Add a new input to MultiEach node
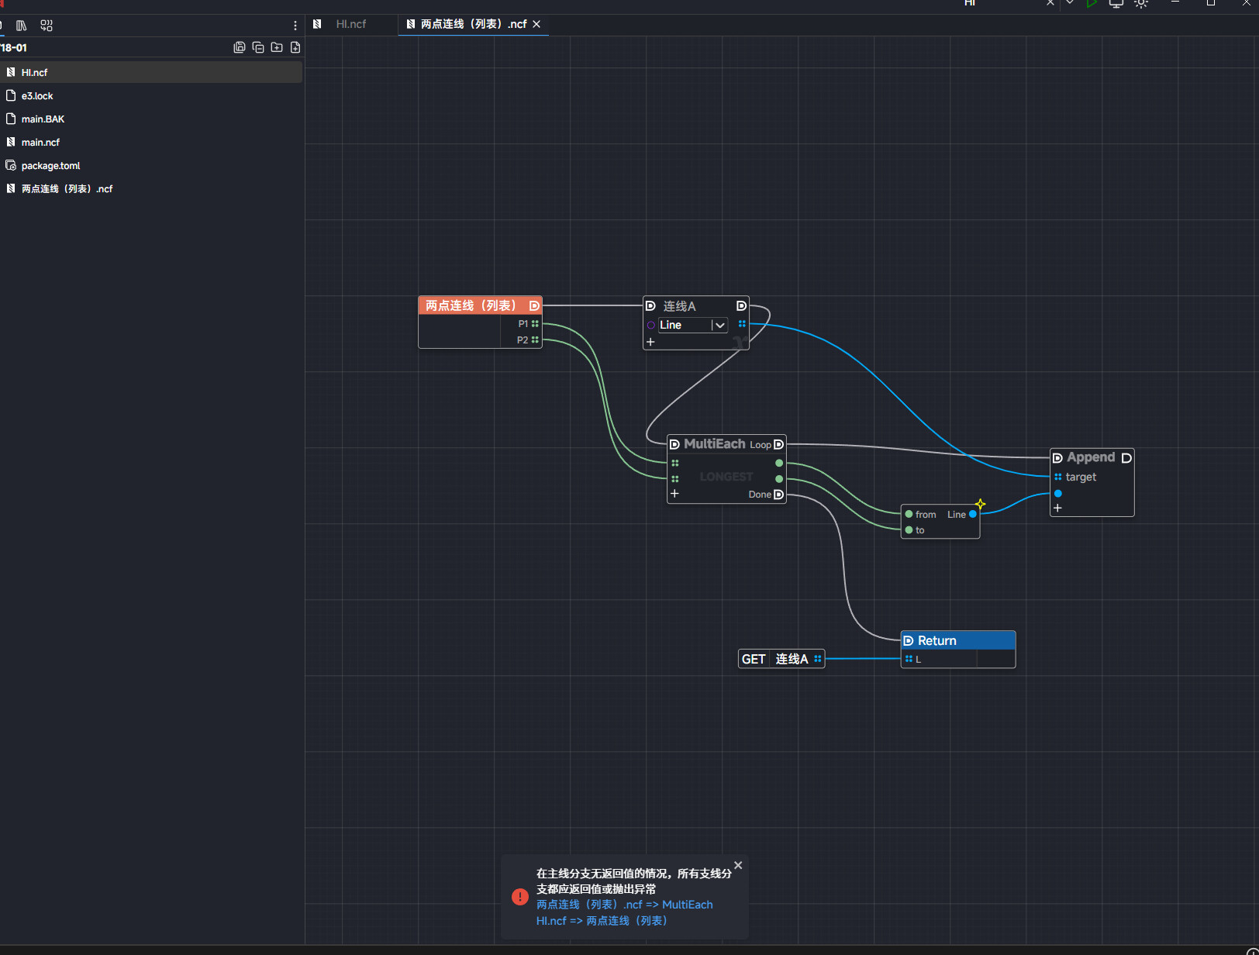Screen dimensions: 1259x955 pyautogui.click(x=674, y=494)
